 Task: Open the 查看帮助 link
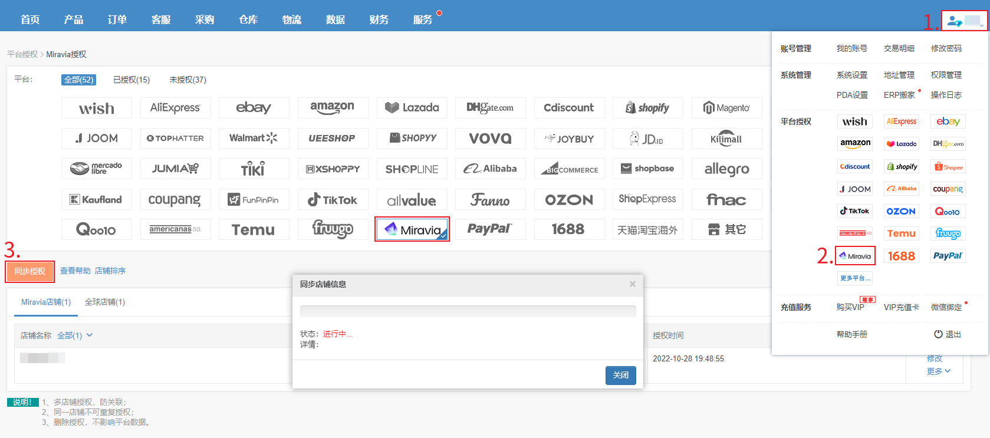click(75, 271)
